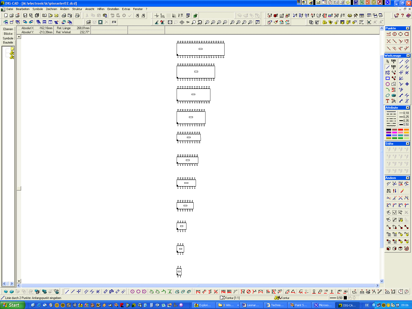Click the New document icon
The image size is (412, 309).
click(x=6, y=15)
